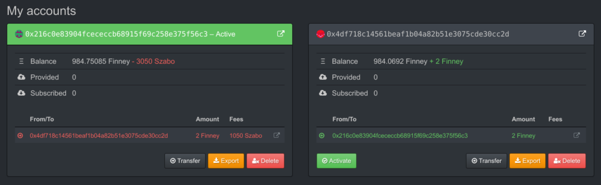The image size is (601, 185).
Task: Click the Amount column header in 0x4df718c account
Action: [523, 119]
